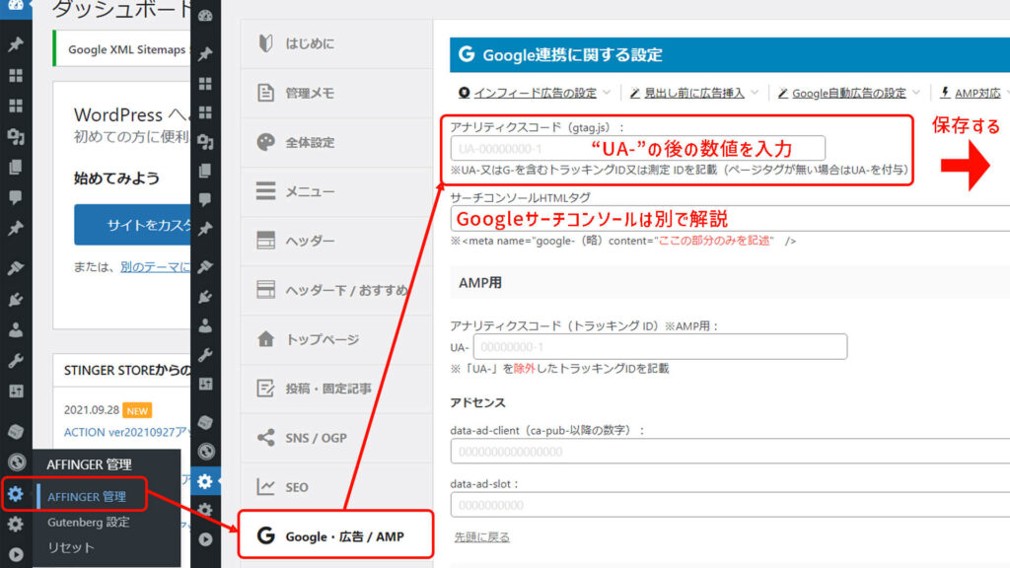The height and width of the screenshot is (568, 1010).
Task: Open the SNS / OGP settings
Action: tap(336, 438)
